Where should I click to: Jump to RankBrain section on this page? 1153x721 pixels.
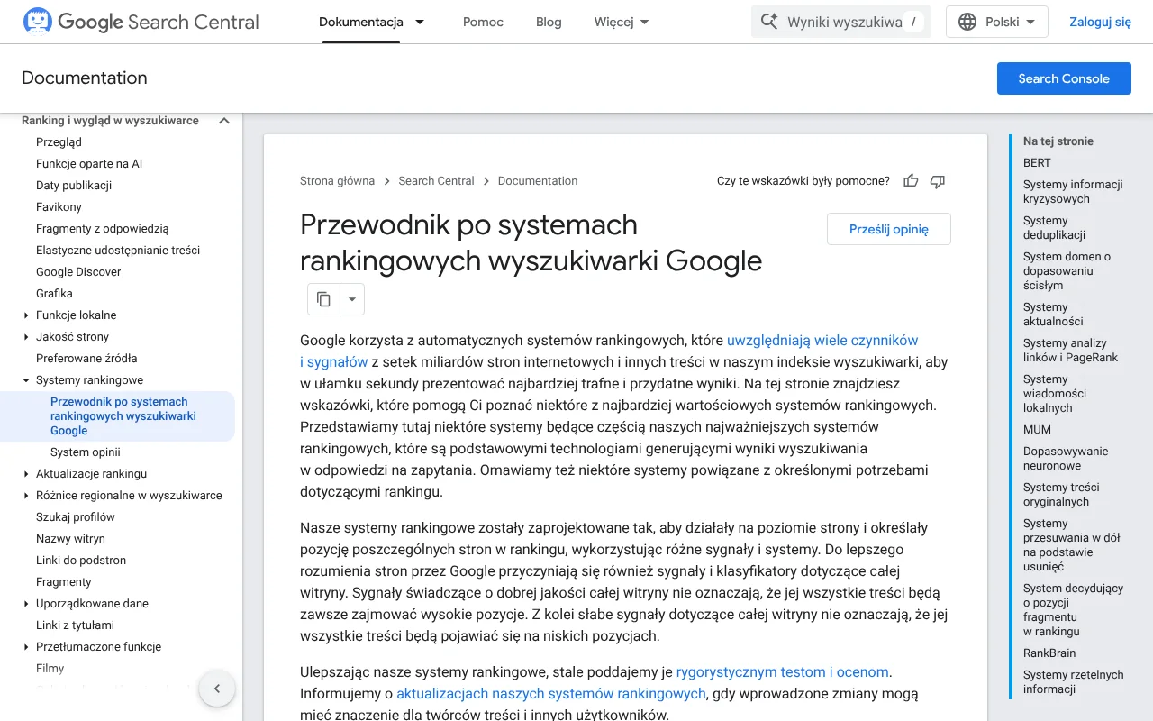tap(1049, 653)
